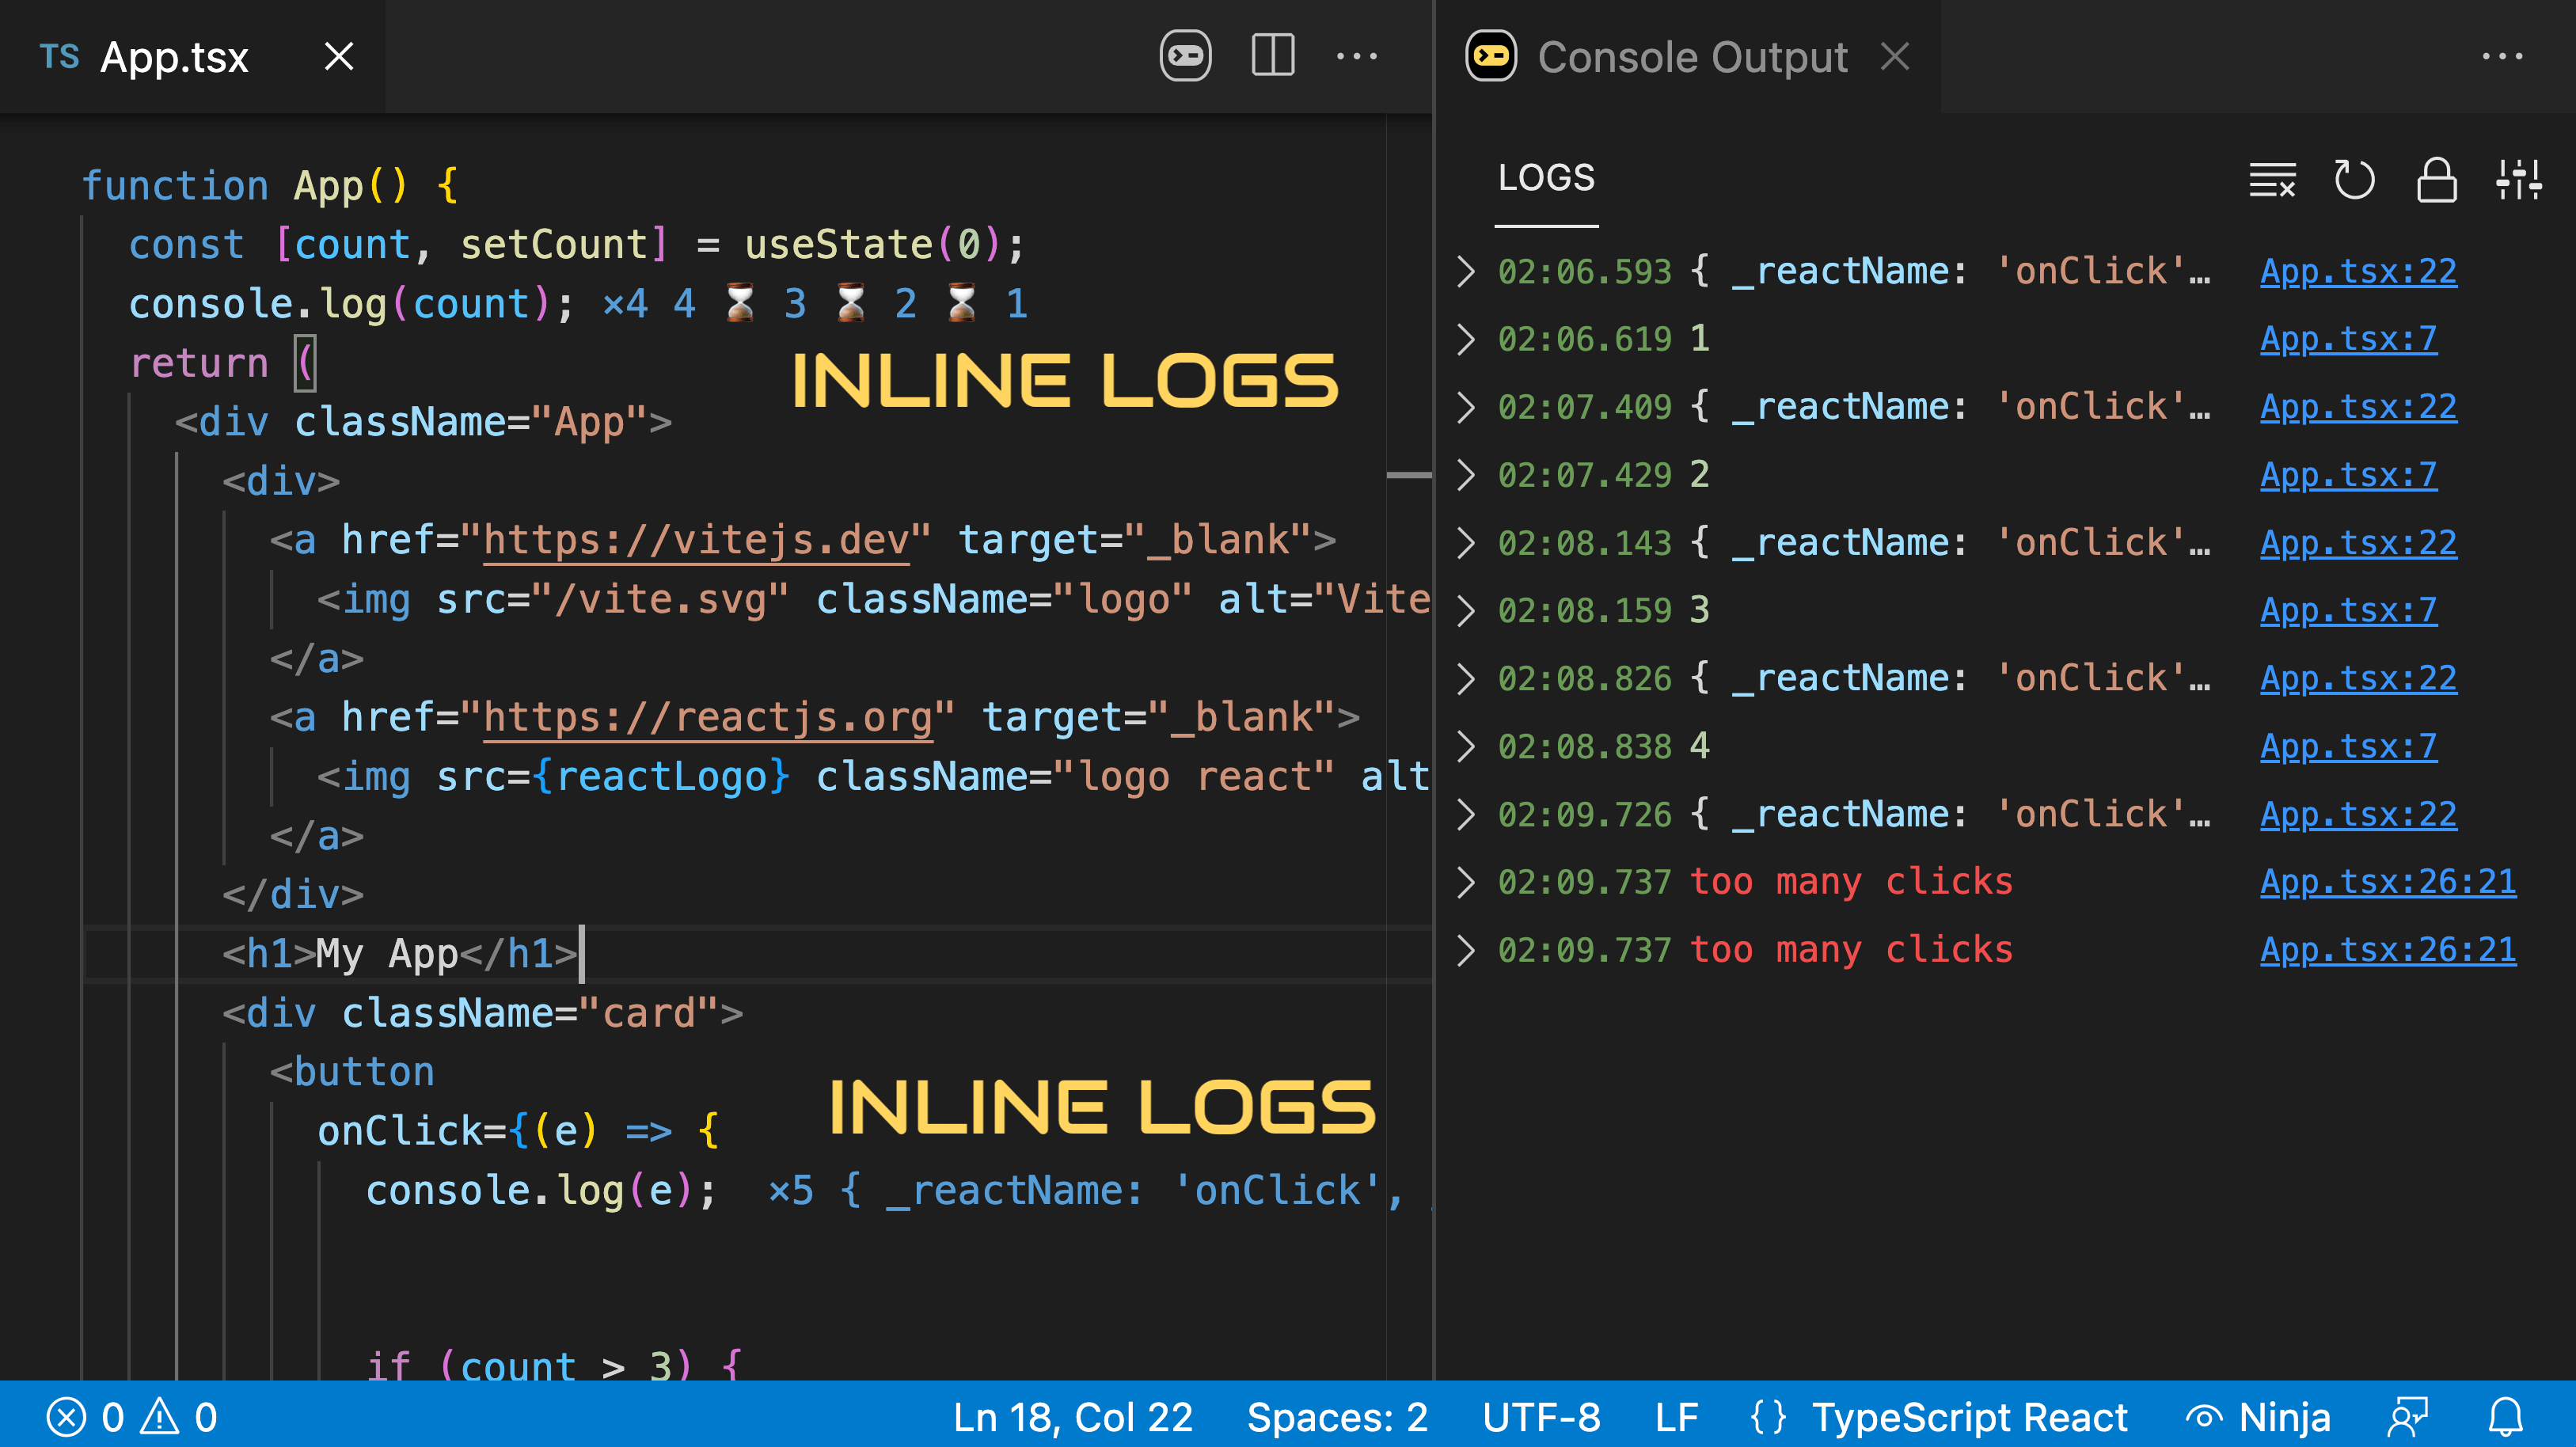
Task: Reload the logs with refresh icon
Action: point(2354,180)
